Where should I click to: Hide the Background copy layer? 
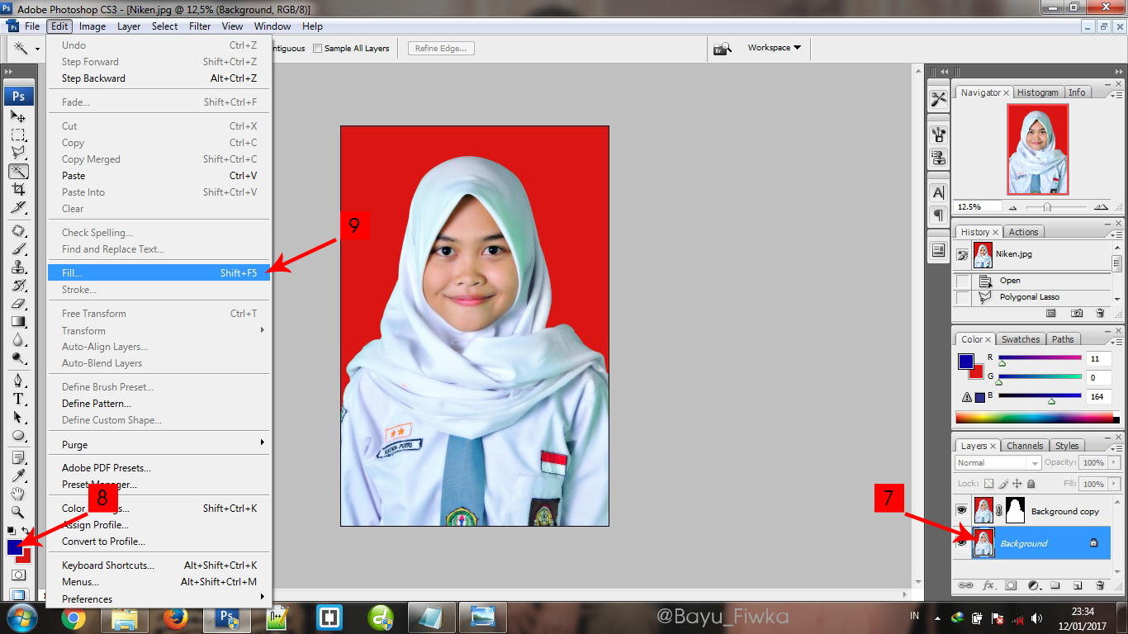point(961,511)
